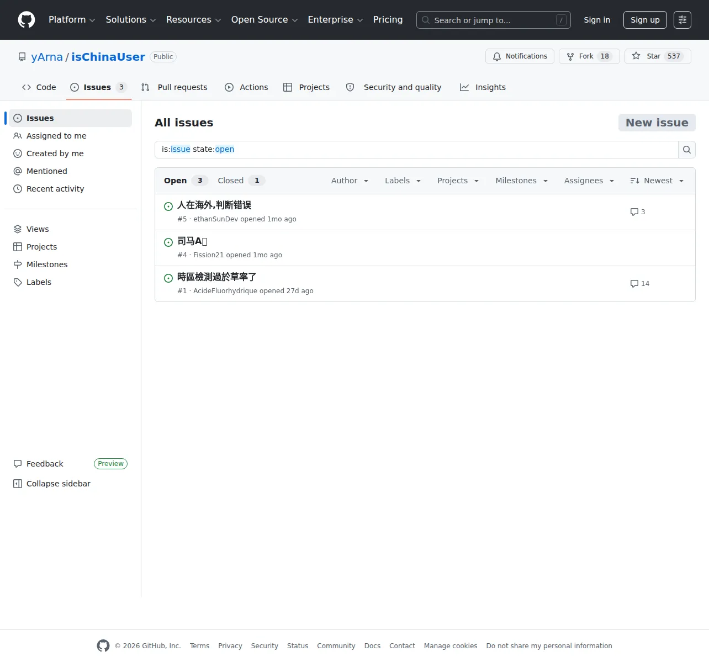Click the Notifications bell icon

[497, 56]
